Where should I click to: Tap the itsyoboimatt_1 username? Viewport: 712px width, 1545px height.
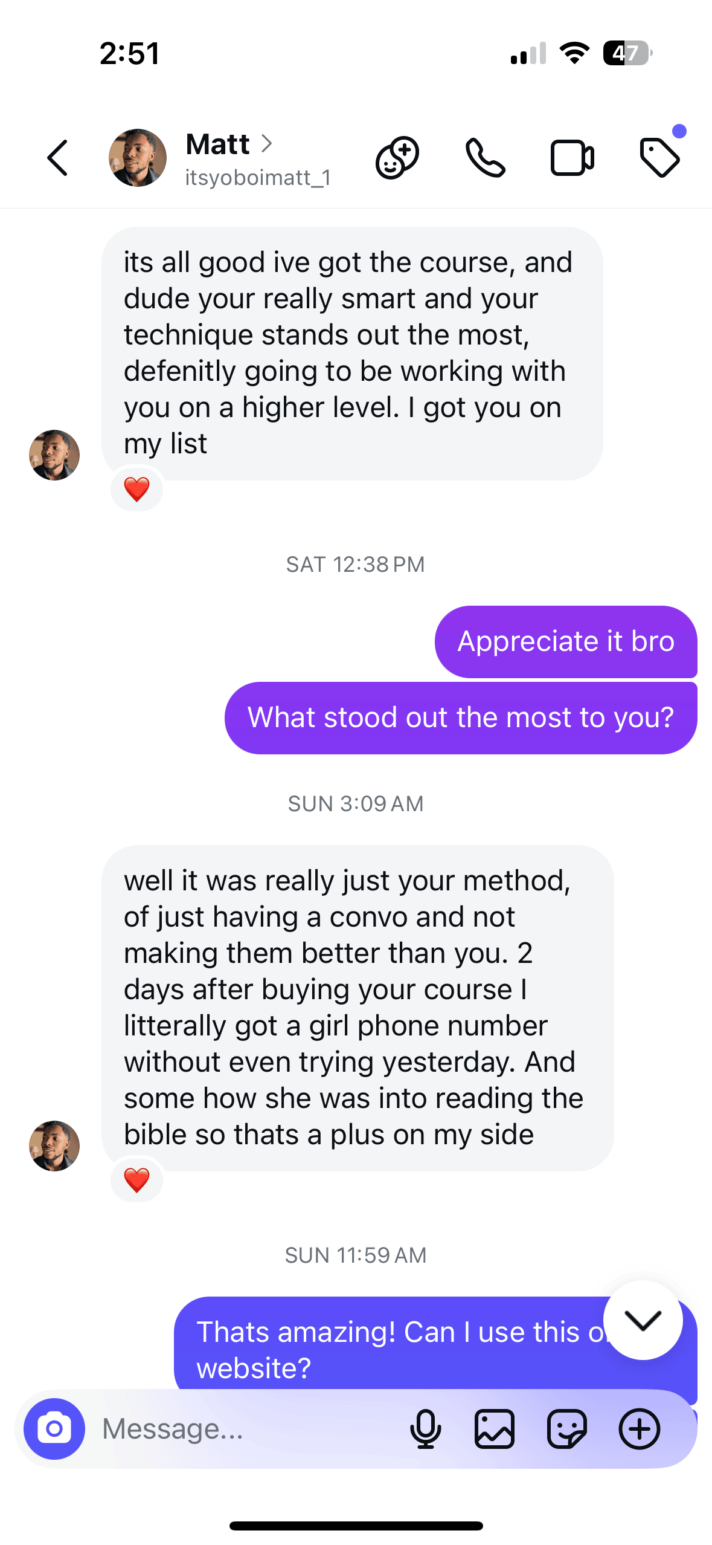coord(258,178)
